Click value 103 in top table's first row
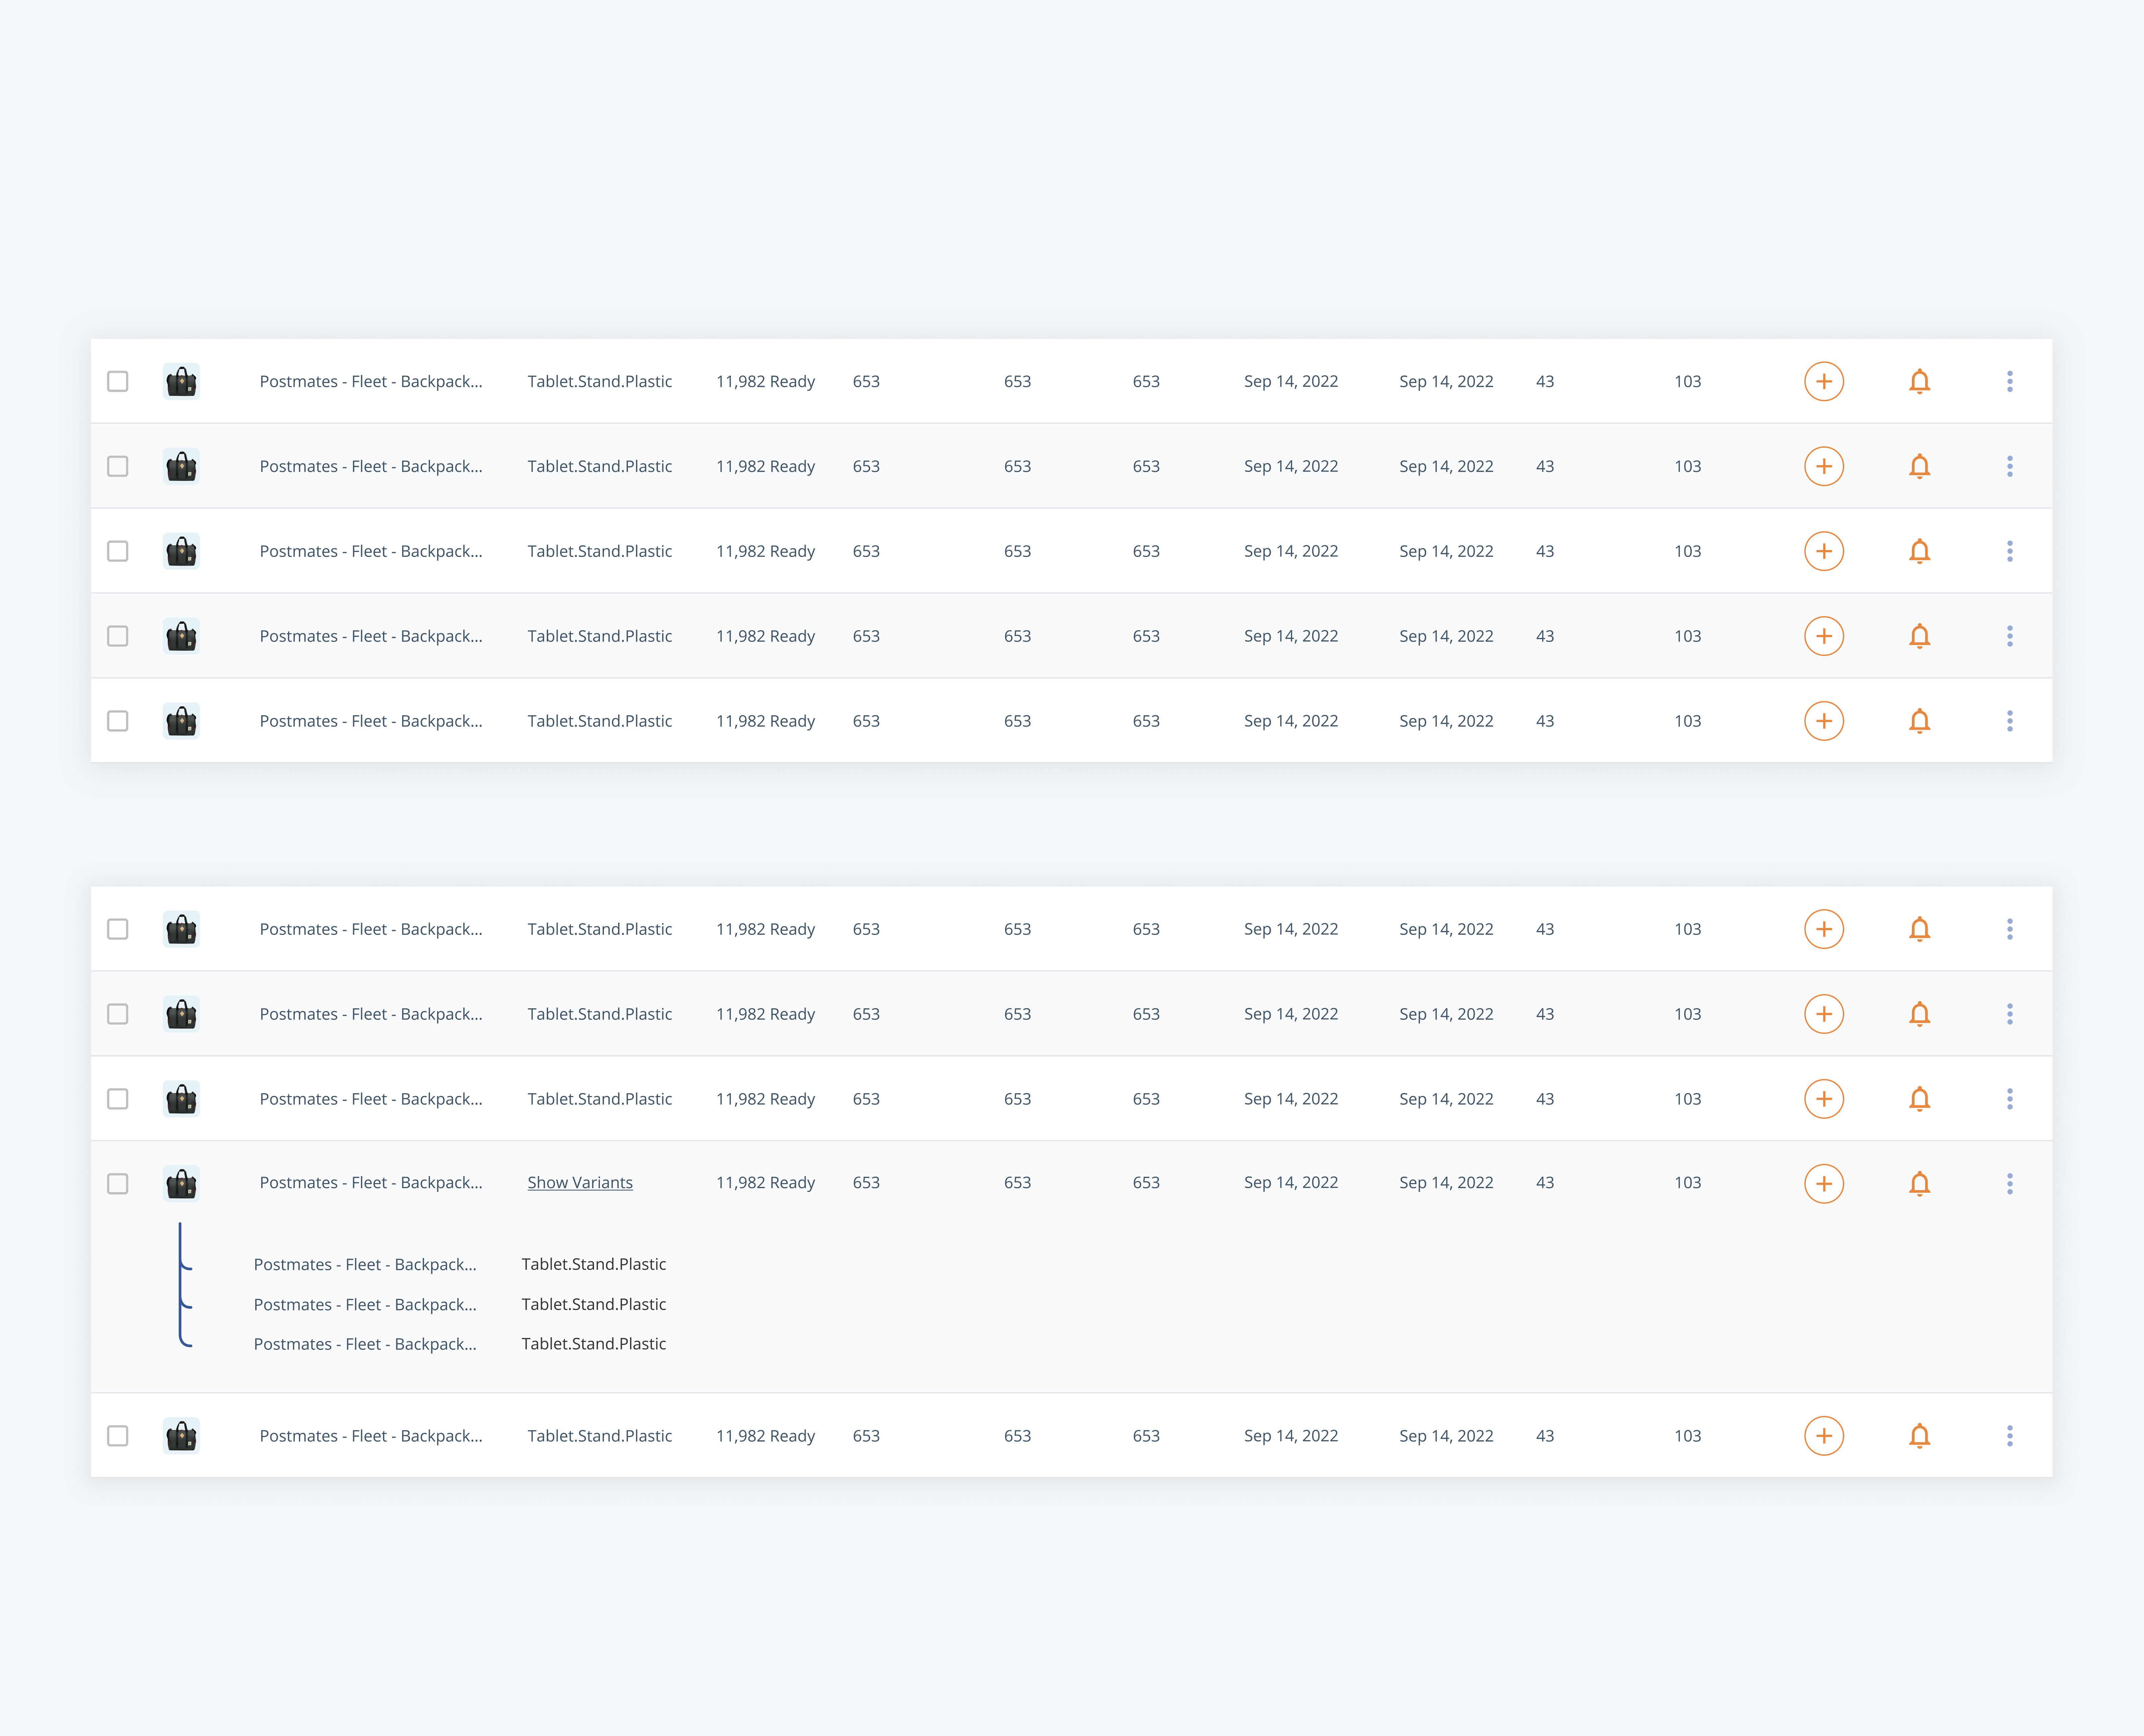This screenshot has width=2144, height=1736. (1688, 381)
